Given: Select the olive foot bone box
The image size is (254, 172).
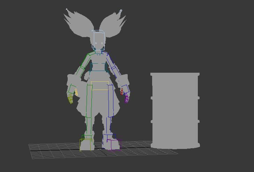Looking at the screenshot, I should pos(86,145).
